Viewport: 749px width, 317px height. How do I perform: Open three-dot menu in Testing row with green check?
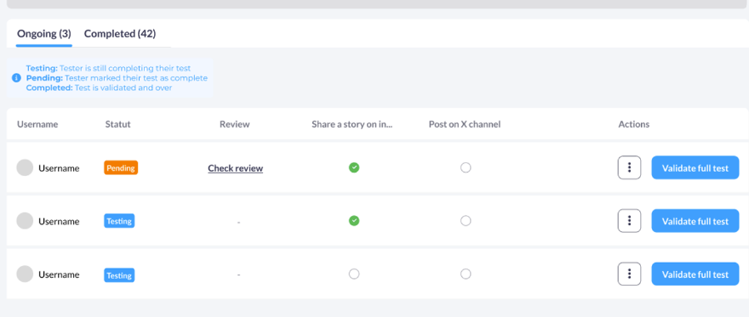coord(629,221)
